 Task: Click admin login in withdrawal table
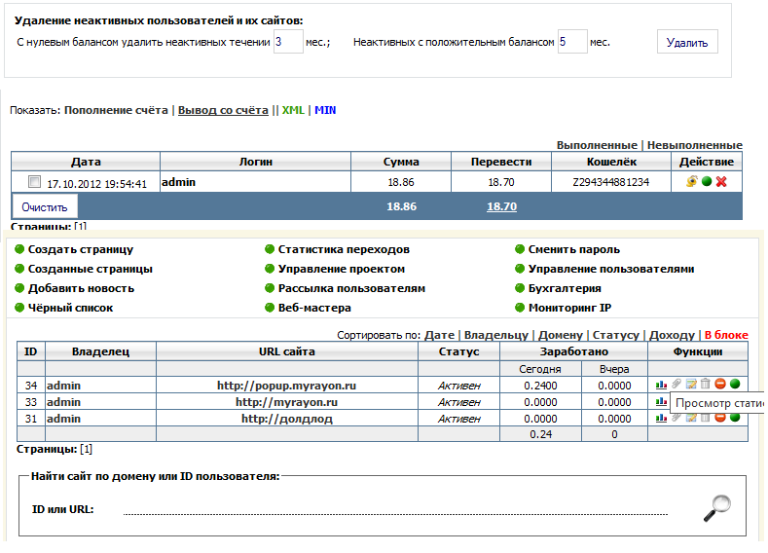point(178,182)
